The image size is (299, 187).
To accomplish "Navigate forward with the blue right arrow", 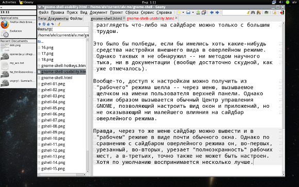I will [217, 12].
